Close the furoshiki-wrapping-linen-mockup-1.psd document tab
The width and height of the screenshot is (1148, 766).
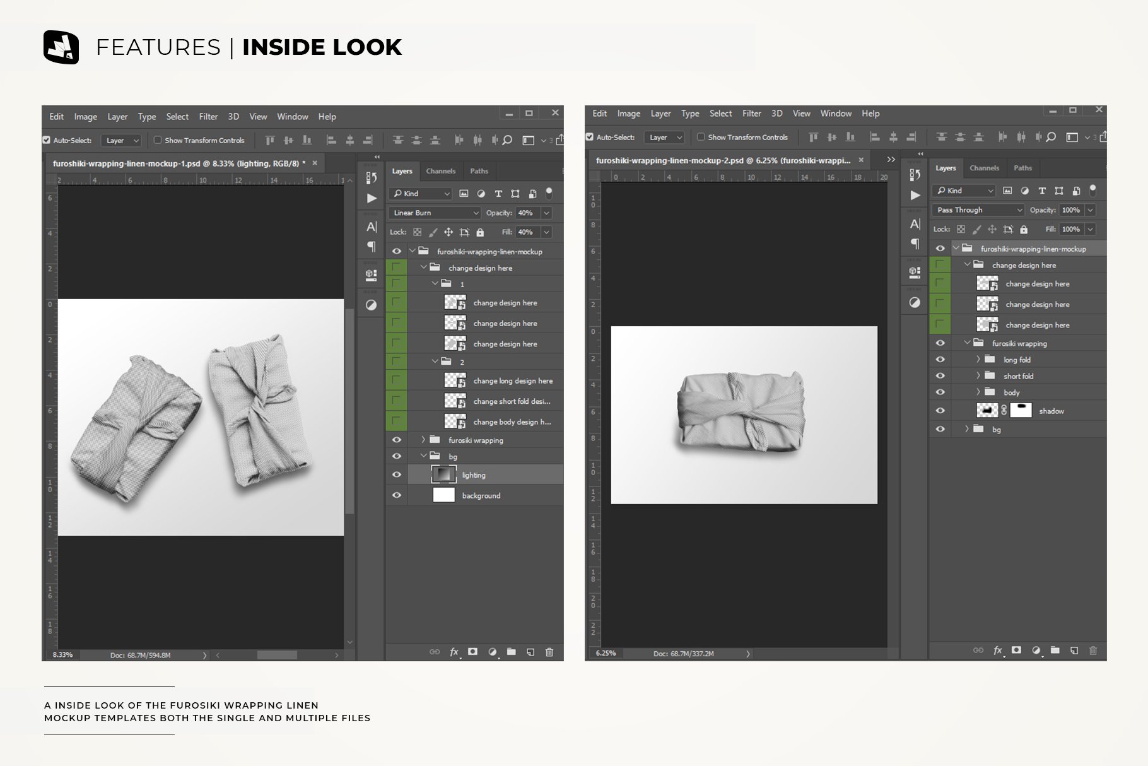(315, 163)
